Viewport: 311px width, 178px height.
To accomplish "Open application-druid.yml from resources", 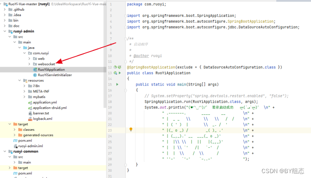I will (49, 107).
